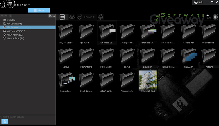The image size is (219, 126).
Task: Select the demo3_fast building thumbnail
Action: (x=148, y=80)
